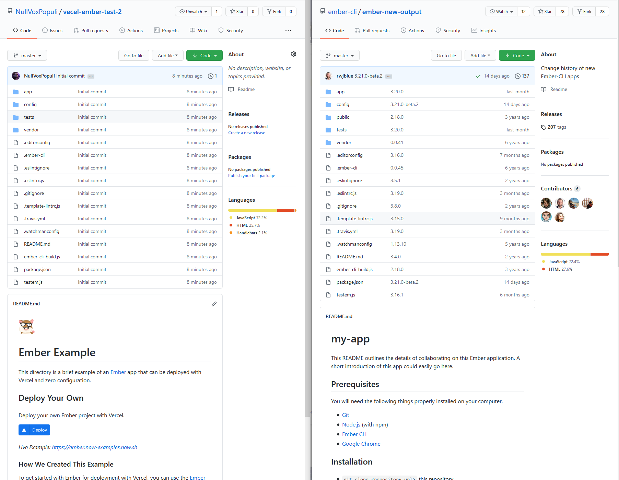
Task: Open the Watch dropdown in ember-new-output
Action: tap(501, 11)
